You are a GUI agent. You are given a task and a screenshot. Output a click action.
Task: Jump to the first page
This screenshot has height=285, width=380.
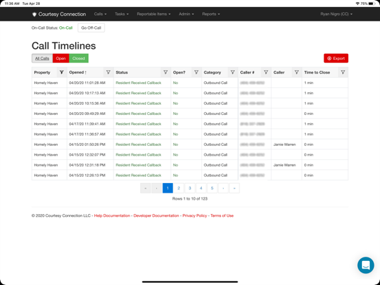[x=145, y=188]
